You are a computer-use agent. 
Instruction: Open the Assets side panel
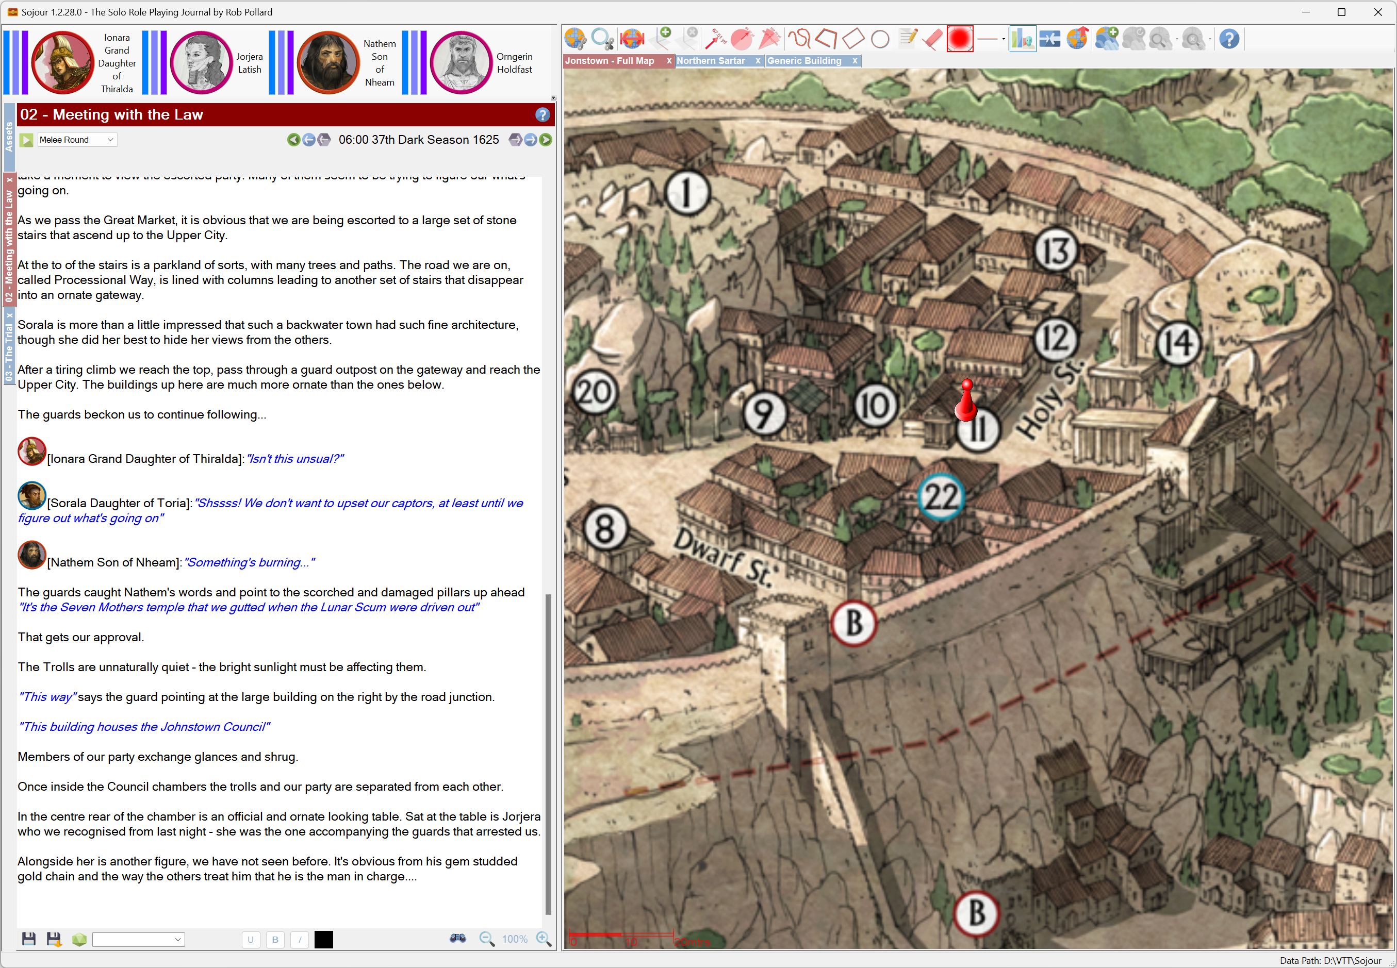pyautogui.click(x=8, y=137)
